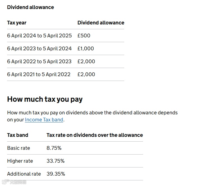Select the Tax year column header
This screenshot has width=199, height=186.
17,23
